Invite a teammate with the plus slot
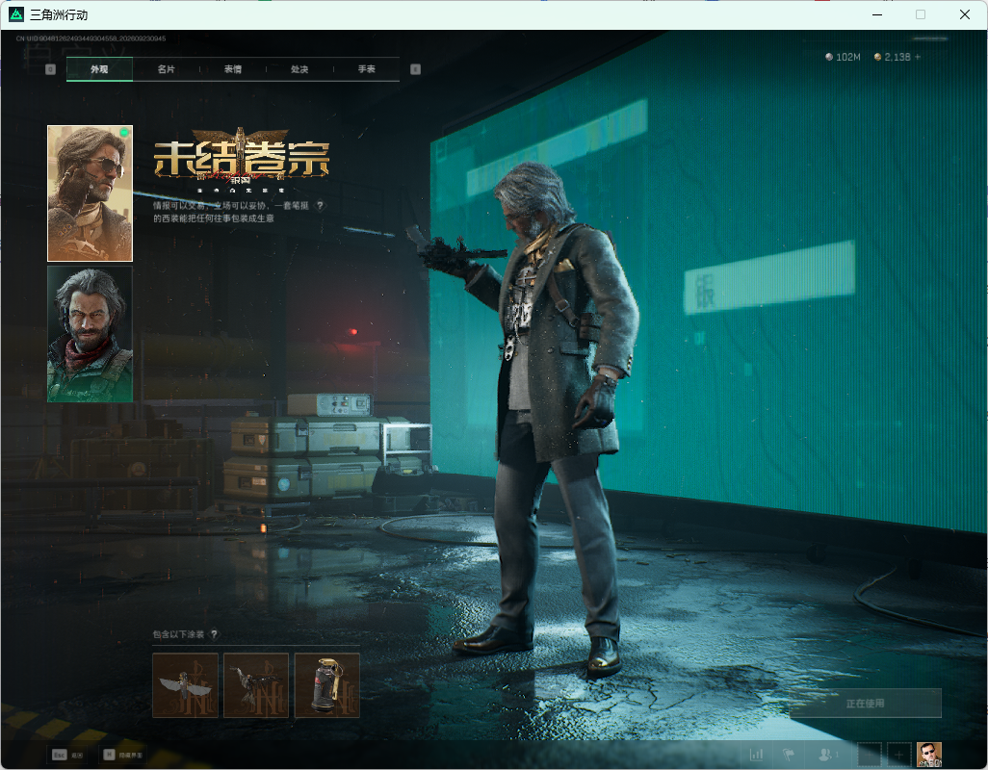Viewport: 988px width, 770px height. (899, 755)
